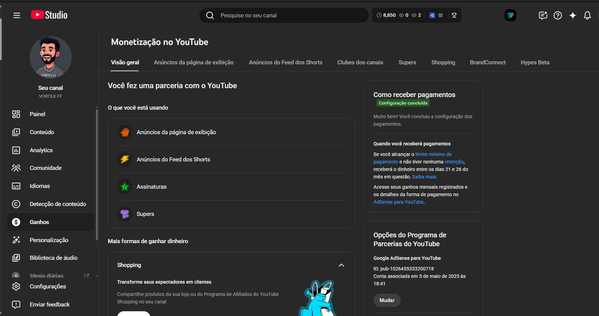This screenshot has width=599, height=316.
Task: Switch to Anúncios do Feed dos Shorts tab
Action: (x=285, y=62)
